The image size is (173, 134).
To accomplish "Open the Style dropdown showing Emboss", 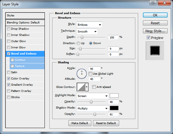I will (89, 25).
